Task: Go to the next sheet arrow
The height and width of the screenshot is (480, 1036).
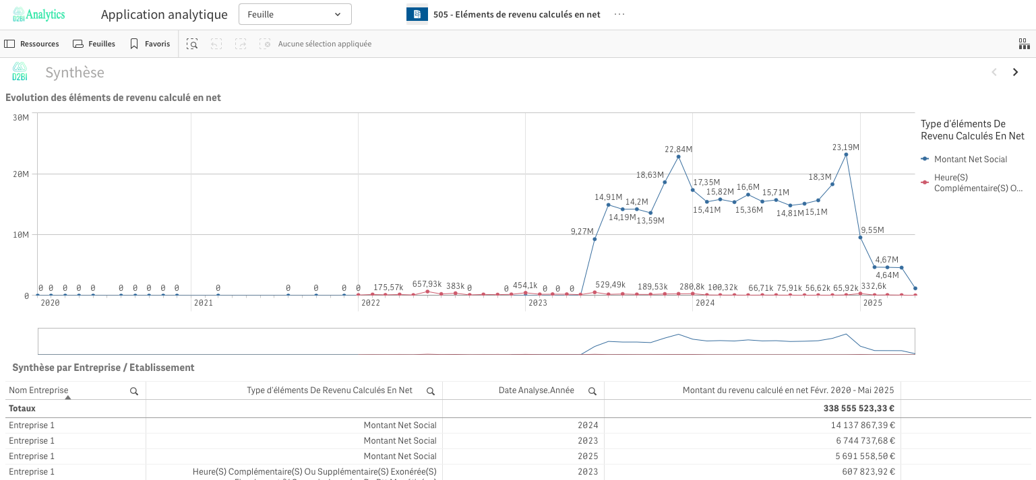Action: click(x=1015, y=73)
